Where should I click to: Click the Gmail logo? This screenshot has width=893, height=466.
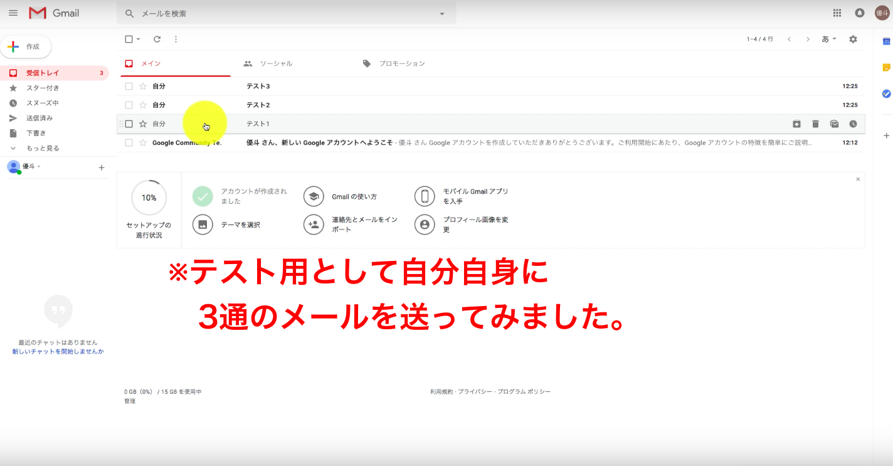tap(54, 13)
